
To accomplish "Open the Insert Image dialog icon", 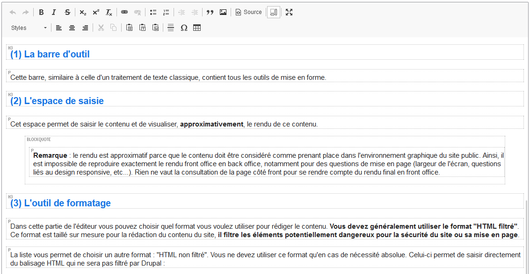I will point(223,12).
